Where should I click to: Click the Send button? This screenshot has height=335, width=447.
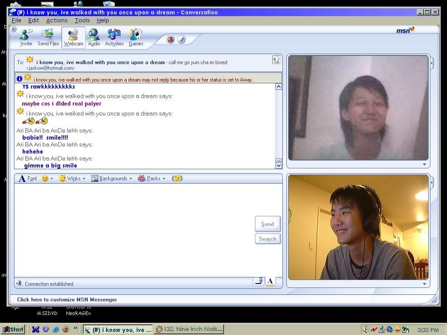[x=268, y=224]
